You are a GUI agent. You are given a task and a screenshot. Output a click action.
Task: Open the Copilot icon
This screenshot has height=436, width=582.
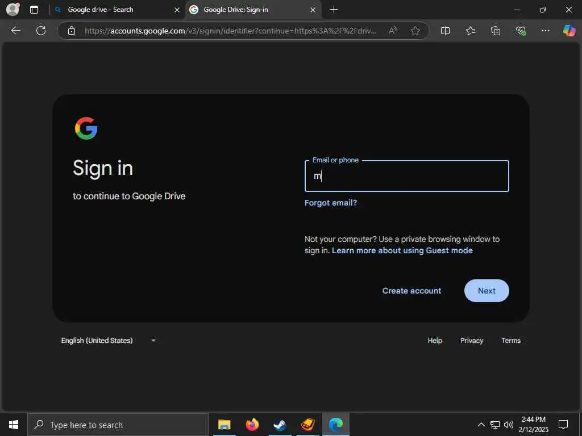click(569, 31)
